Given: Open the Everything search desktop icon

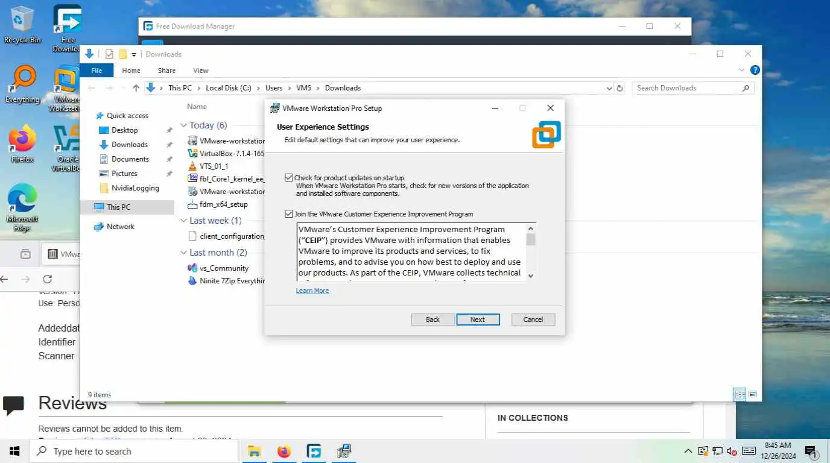Looking at the screenshot, I should tap(22, 84).
